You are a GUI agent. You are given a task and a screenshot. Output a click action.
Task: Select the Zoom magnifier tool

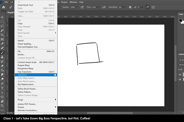point(2,106)
